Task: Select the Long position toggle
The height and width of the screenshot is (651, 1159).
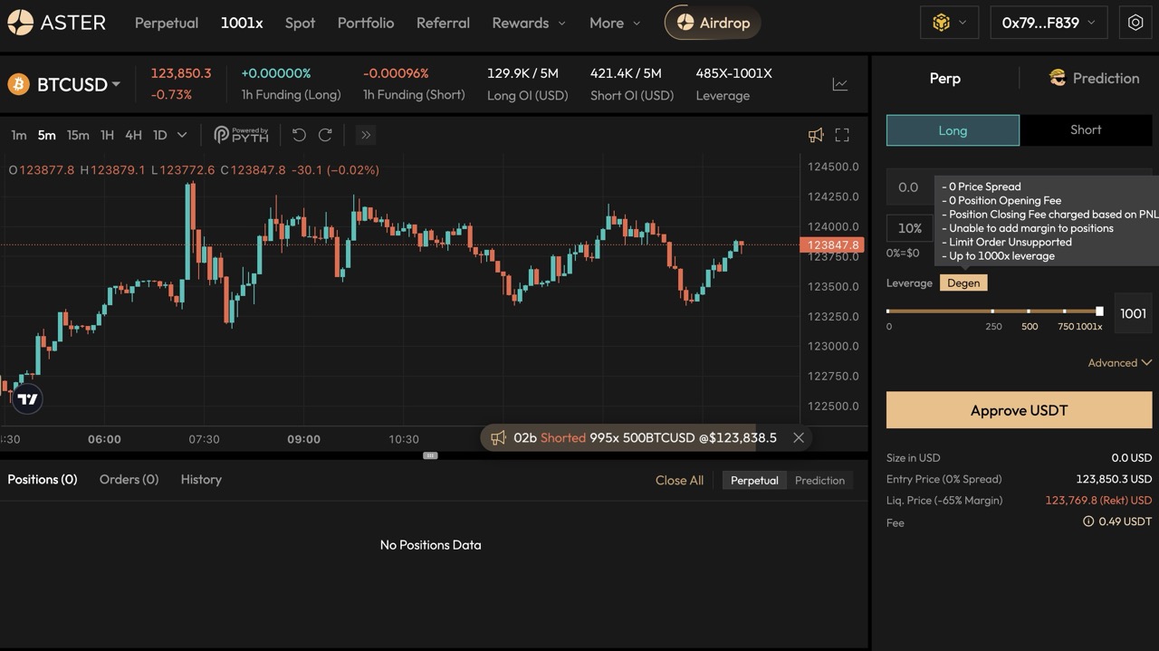Action: pyautogui.click(x=953, y=130)
